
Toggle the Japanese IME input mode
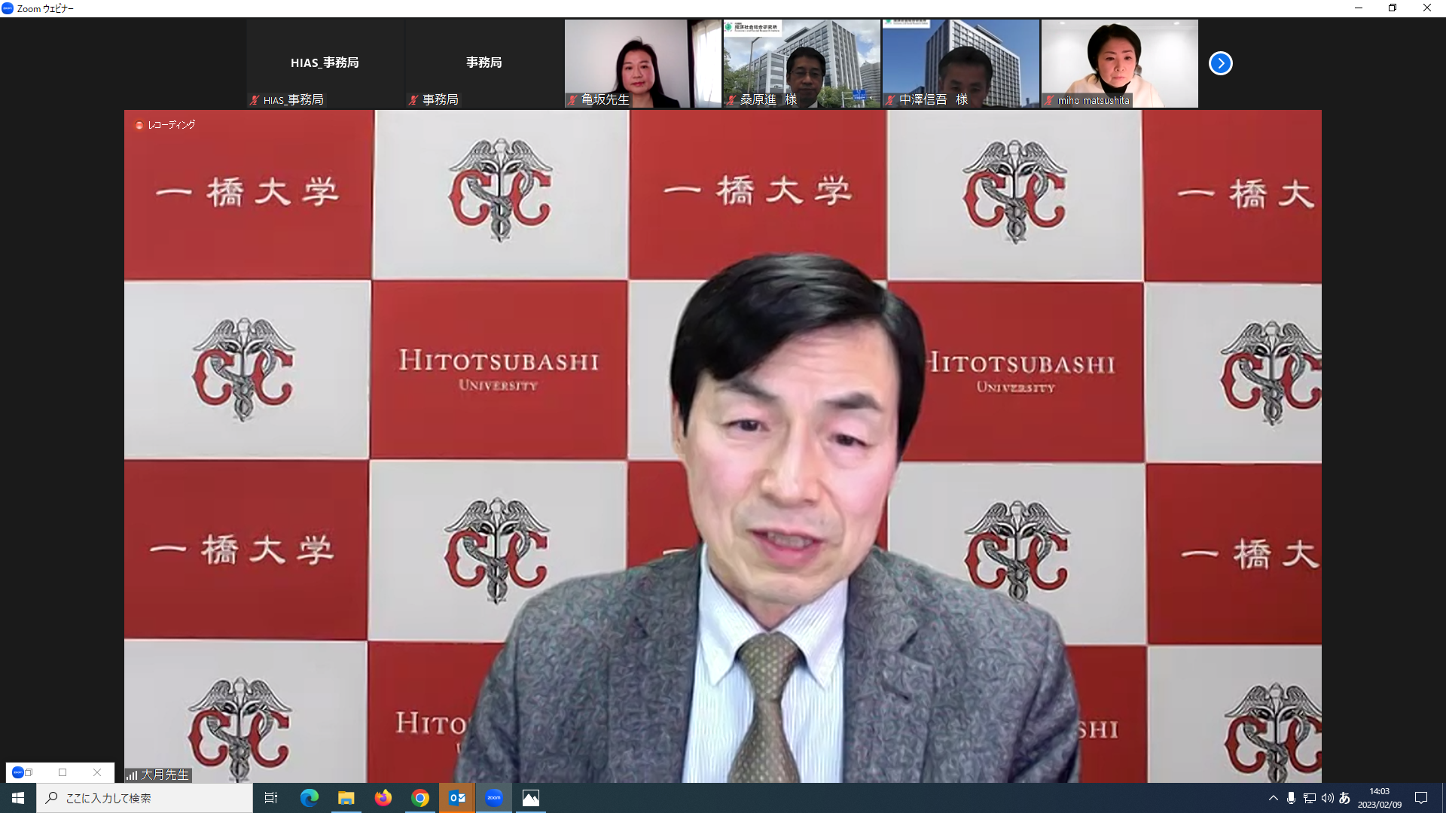[x=1344, y=798]
